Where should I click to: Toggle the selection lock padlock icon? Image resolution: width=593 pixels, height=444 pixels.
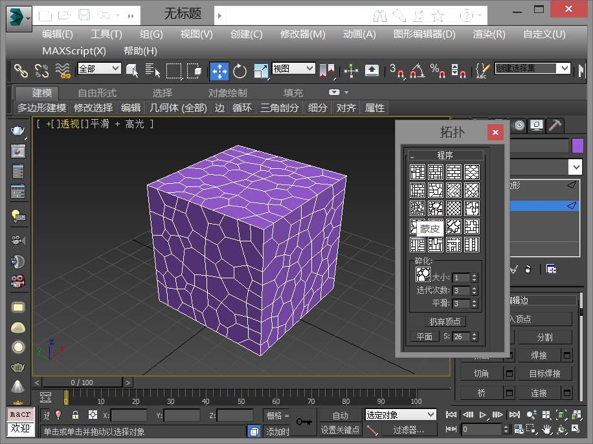pyautogui.click(x=75, y=415)
